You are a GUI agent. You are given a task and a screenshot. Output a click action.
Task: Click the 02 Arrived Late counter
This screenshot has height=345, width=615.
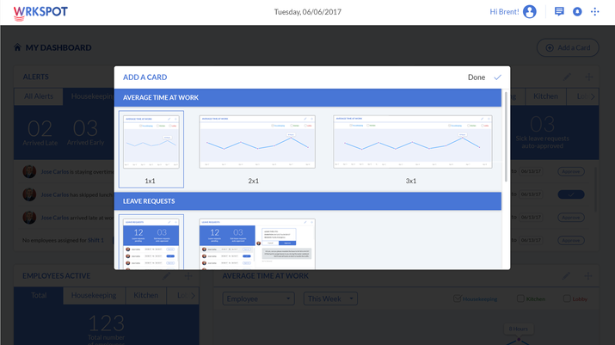pos(40,133)
